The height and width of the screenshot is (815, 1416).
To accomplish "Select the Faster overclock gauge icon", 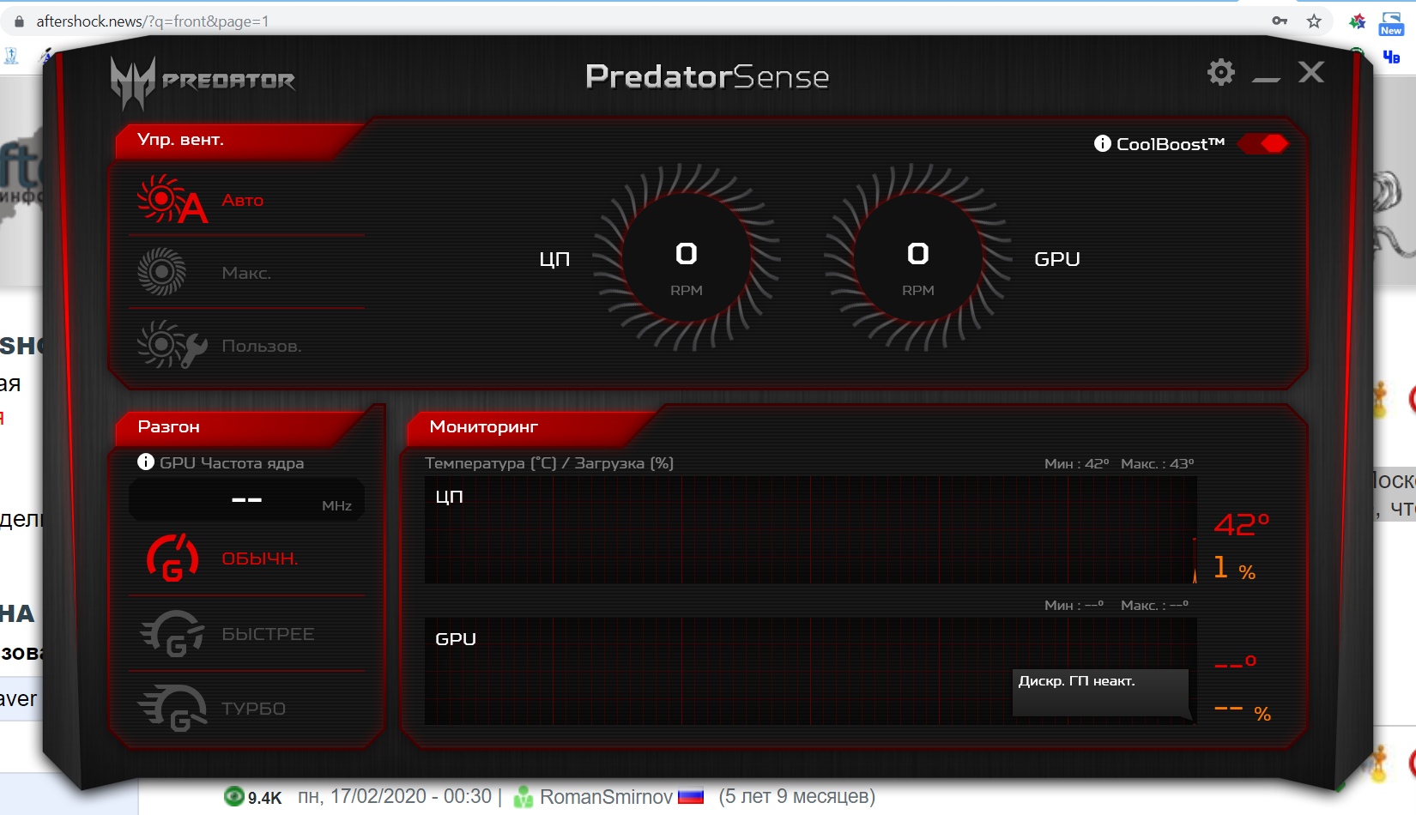I will tap(172, 634).
